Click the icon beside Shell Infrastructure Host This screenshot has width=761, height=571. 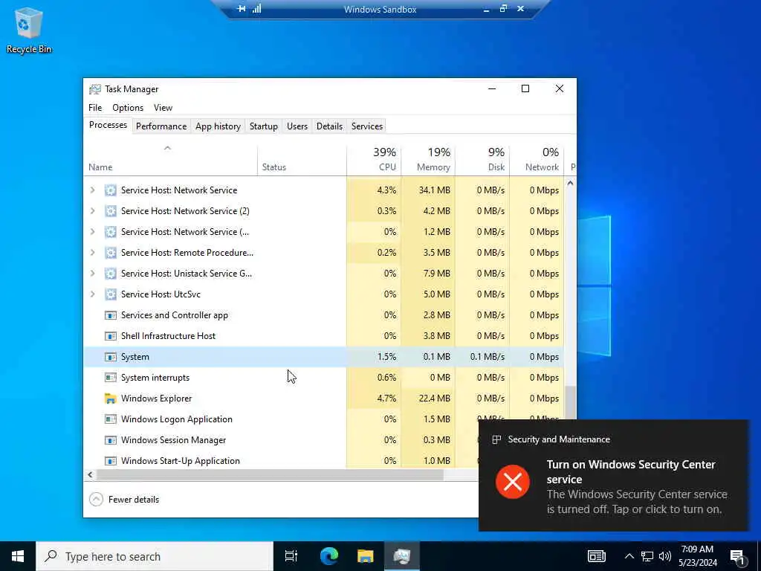point(111,336)
